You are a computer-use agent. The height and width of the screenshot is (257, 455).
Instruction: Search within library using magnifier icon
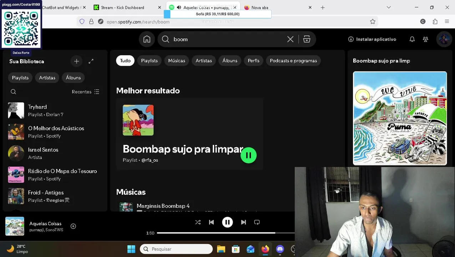tap(13, 92)
